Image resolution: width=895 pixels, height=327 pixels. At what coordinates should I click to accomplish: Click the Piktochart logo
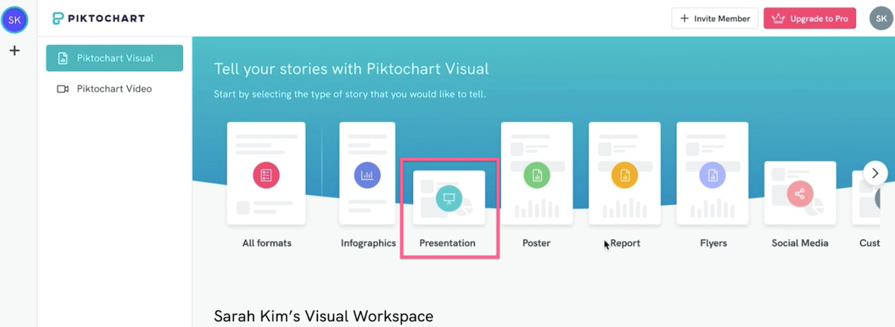(98, 18)
